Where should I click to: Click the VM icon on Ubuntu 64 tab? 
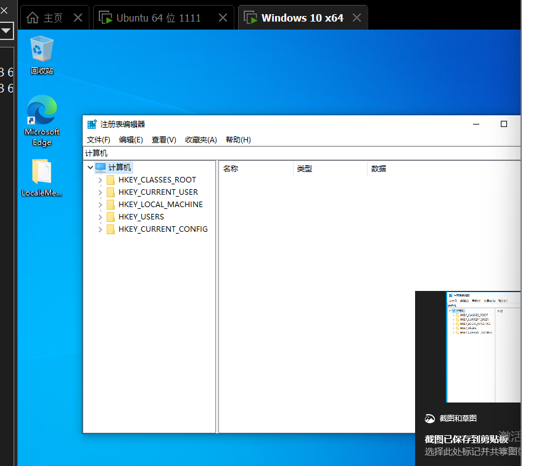105,17
